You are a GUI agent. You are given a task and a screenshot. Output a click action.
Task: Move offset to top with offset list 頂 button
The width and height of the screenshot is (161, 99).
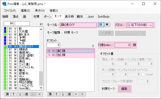(50, 94)
